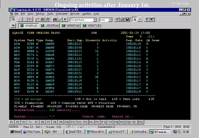Click the EFS system row label
199x138 pixels.
17,51
